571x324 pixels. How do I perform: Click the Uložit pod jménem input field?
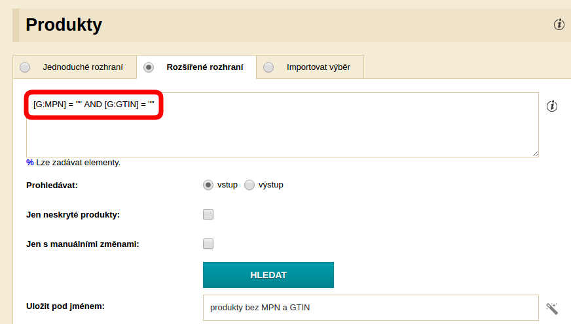pyautogui.click(x=371, y=308)
